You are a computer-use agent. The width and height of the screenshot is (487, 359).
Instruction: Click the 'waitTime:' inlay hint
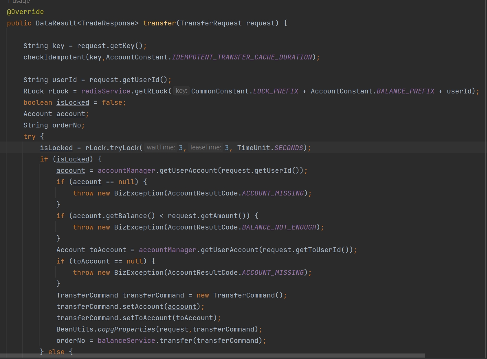[x=161, y=147]
